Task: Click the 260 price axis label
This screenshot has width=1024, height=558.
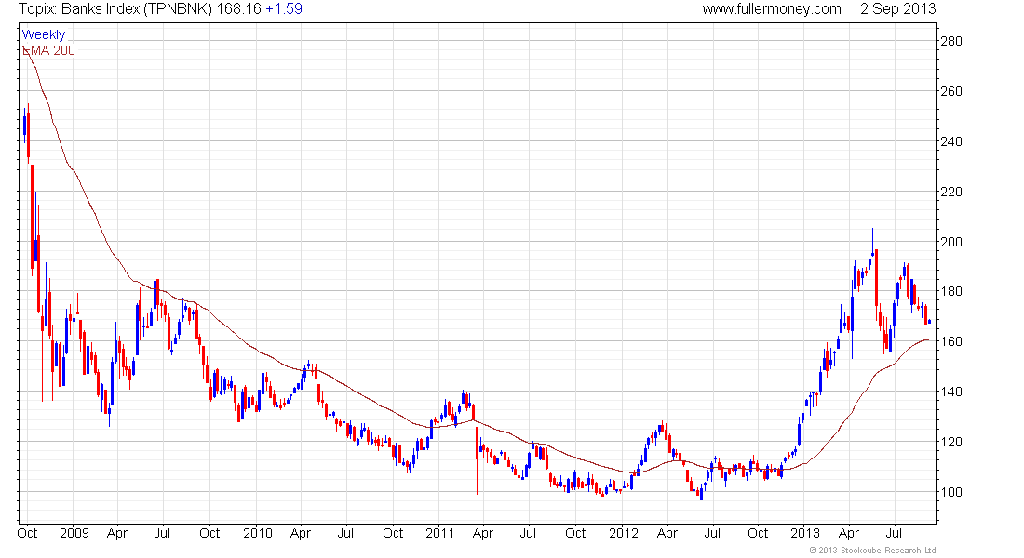Action: click(x=950, y=91)
